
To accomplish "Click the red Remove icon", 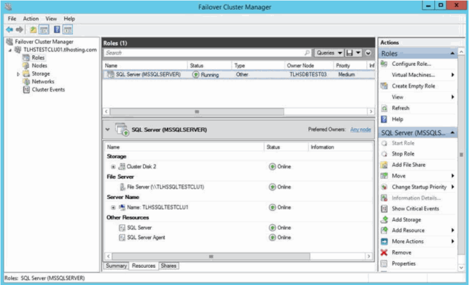I will click(x=384, y=253).
